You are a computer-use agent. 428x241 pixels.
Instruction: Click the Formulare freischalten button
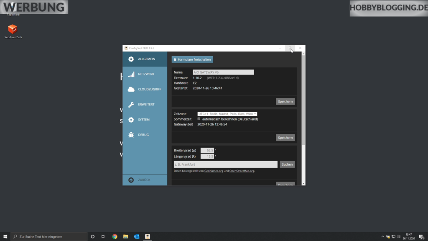192,59
